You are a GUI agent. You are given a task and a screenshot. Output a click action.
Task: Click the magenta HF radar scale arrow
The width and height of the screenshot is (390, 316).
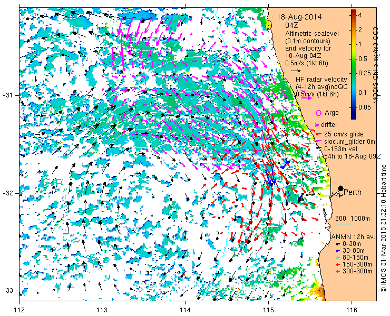point(306,98)
